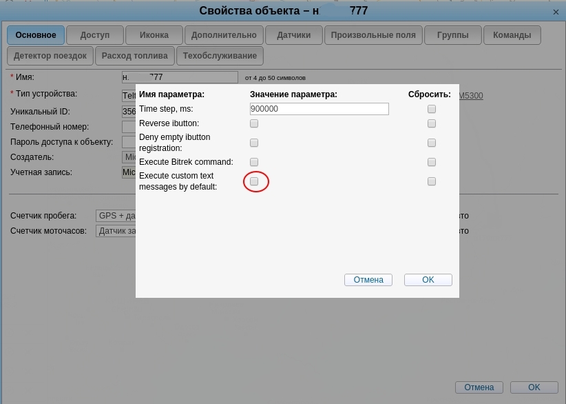This screenshot has height=404, width=566.
Task: Enable Execute Bitrek command value checkbox
Action: [x=254, y=162]
